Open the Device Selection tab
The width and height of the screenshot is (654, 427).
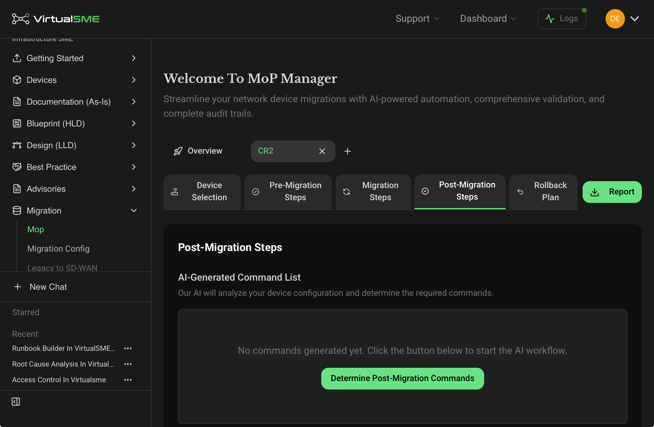click(x=202, y=191)
